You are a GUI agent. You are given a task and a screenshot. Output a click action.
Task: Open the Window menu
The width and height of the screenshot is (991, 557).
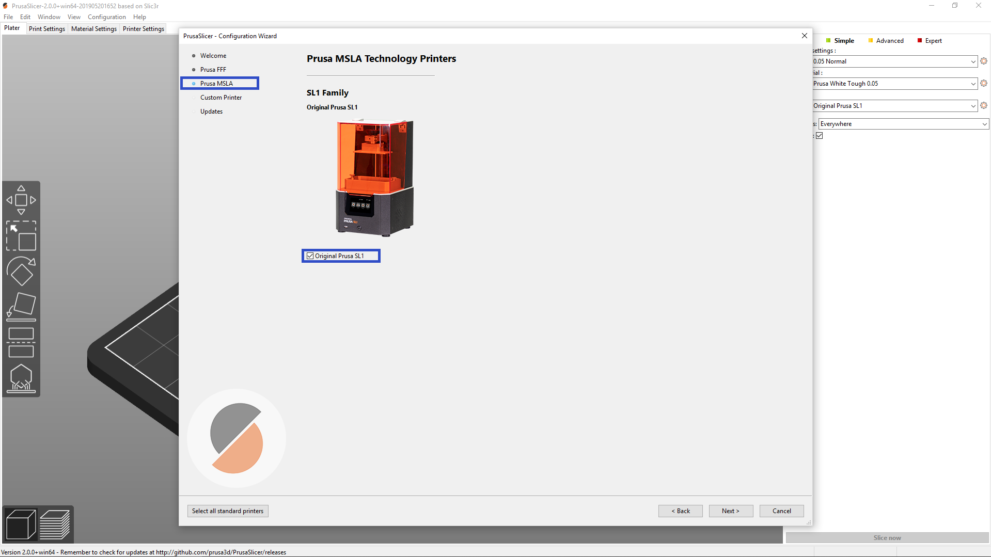49,17
